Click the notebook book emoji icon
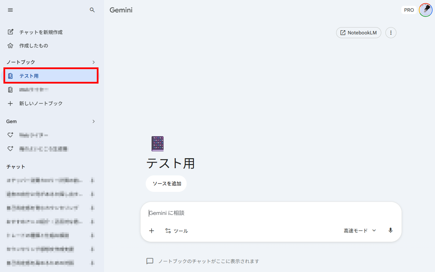 158,144
